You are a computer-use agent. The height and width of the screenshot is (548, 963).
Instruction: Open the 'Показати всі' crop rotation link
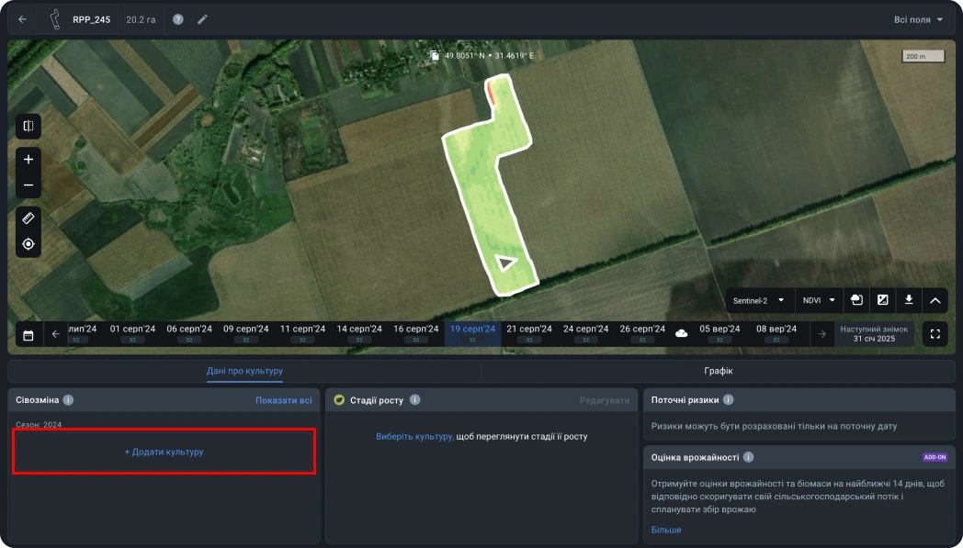click(283, 400)
